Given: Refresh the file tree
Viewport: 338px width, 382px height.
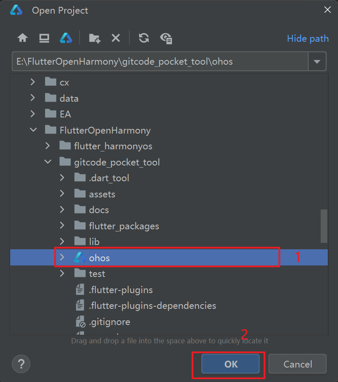Looking at the screenshot, I should 144,38.
